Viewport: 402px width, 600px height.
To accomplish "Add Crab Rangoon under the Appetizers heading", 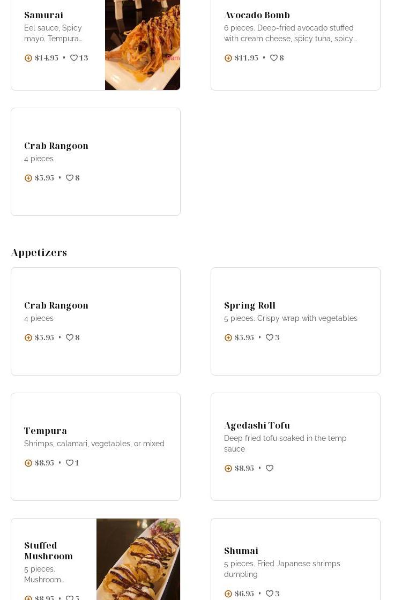I will click(28, 337).
